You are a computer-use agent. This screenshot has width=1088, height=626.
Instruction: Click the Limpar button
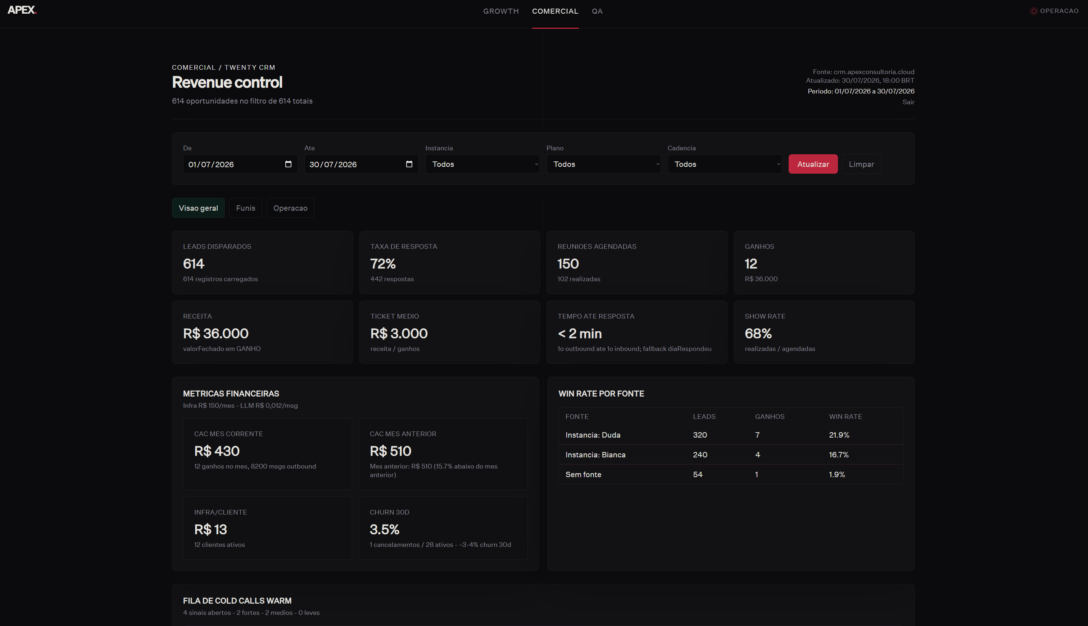(x=861, y=164)
